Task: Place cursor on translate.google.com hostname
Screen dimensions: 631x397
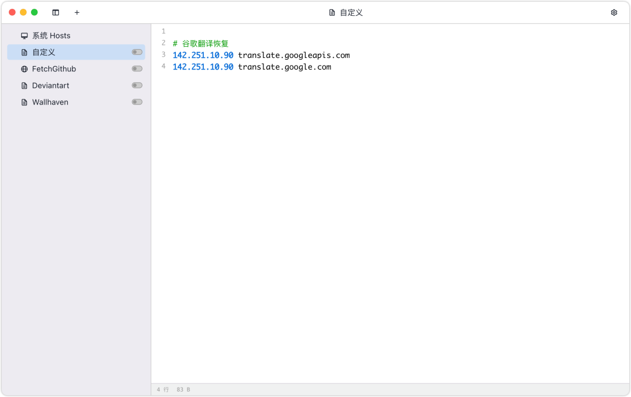Action: point(284,67)
